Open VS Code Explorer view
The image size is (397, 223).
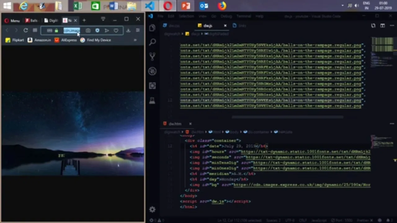point(152,28)
